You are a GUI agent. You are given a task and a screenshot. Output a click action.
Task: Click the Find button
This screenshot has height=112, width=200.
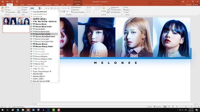point(126,7)
